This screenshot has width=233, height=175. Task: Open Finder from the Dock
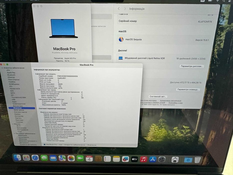point(17,158)
